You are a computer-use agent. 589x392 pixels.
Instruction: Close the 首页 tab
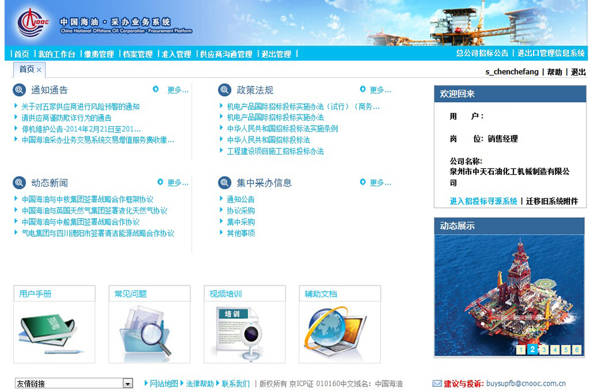(x=39, y=70)
